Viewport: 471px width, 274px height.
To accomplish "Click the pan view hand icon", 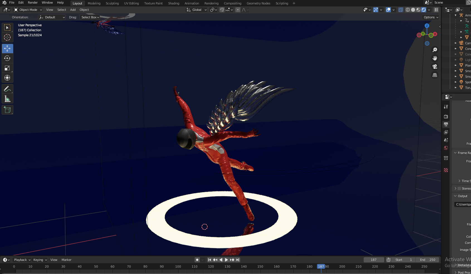I will point(435,58).
